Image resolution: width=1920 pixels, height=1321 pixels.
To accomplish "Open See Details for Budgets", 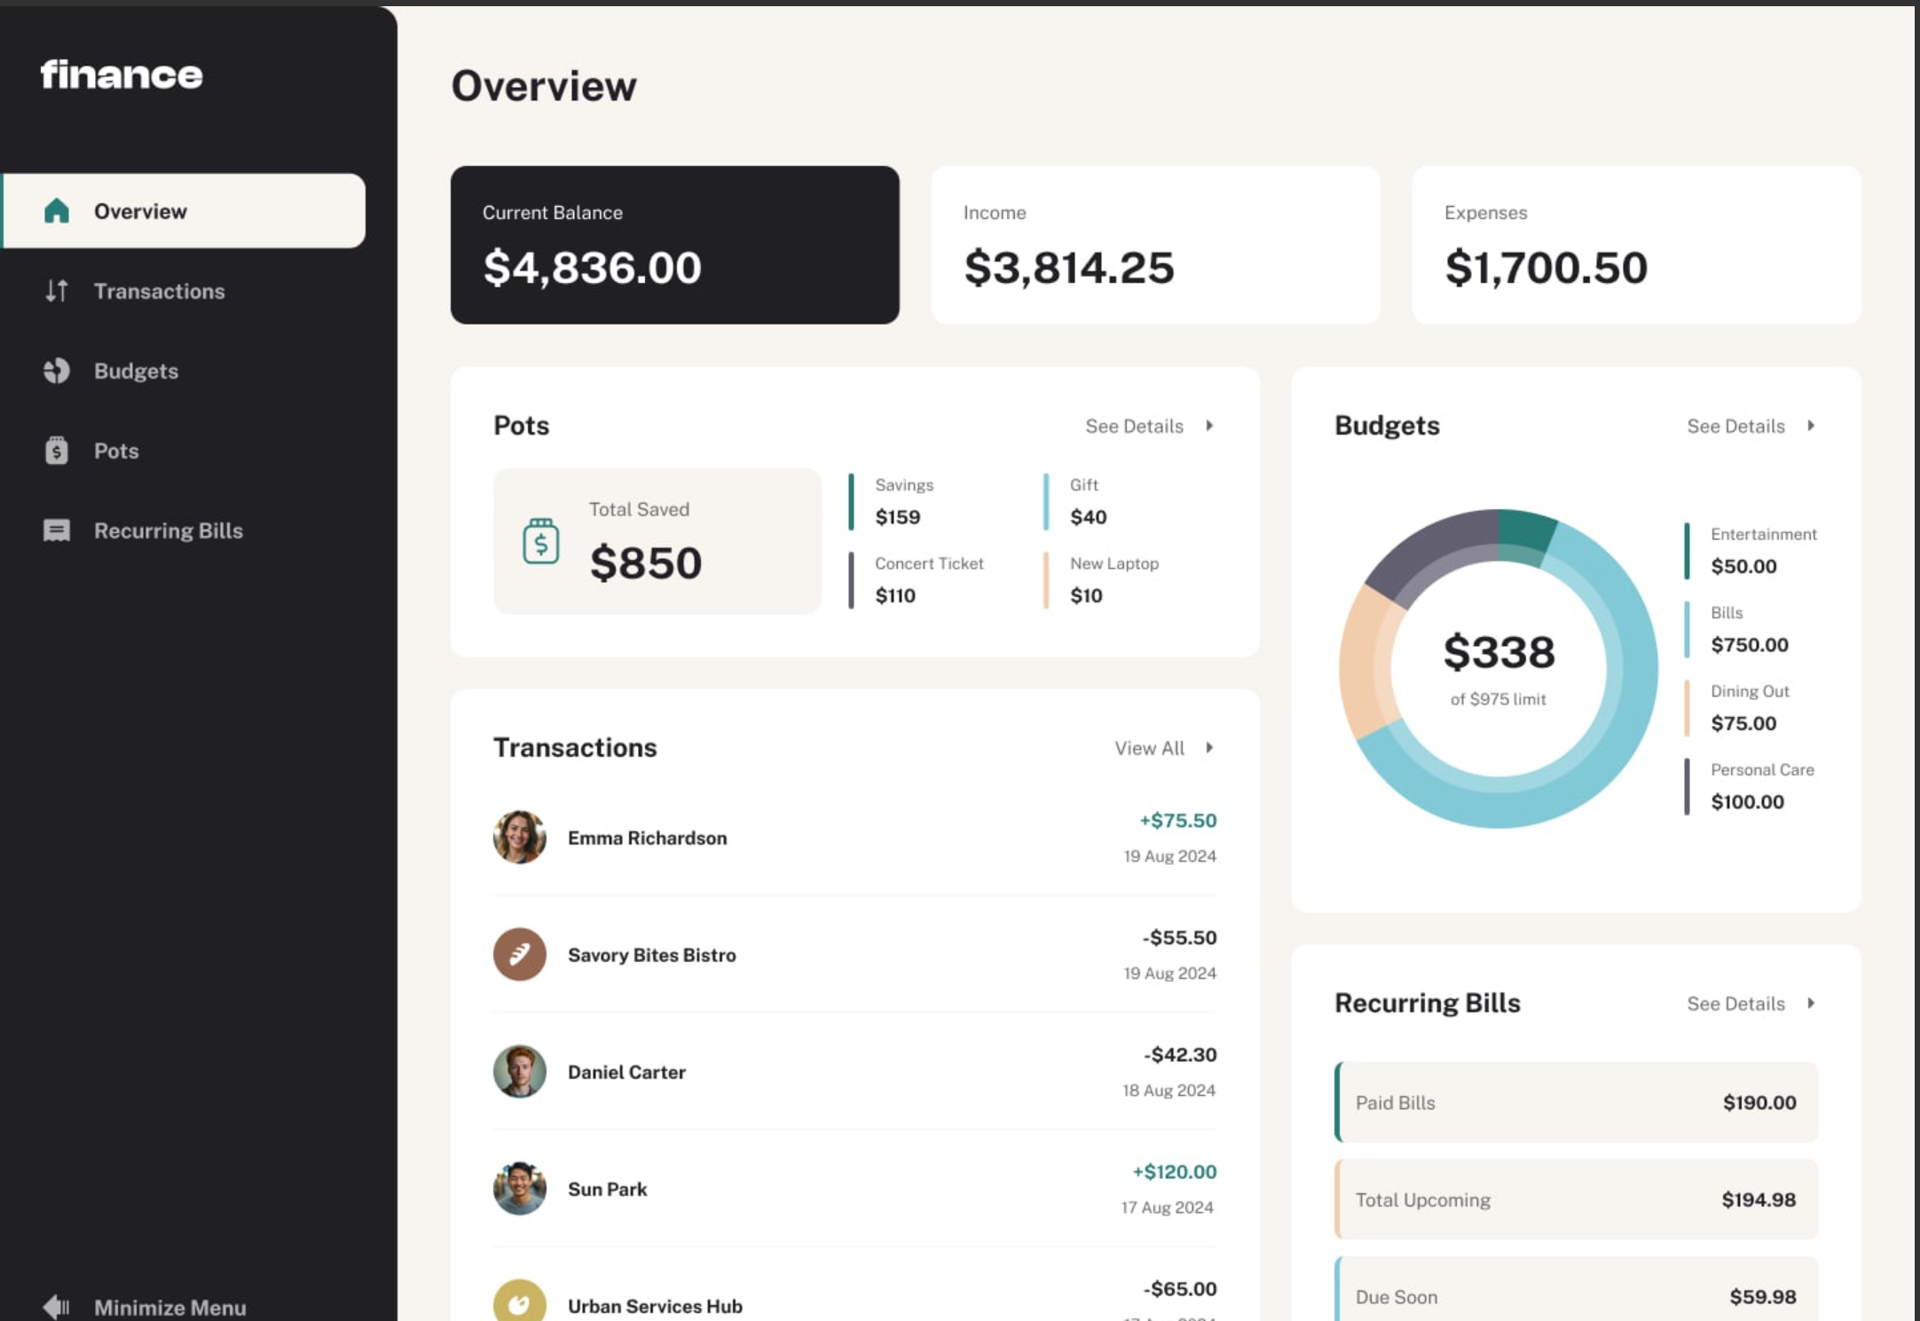I will 1736,427.
